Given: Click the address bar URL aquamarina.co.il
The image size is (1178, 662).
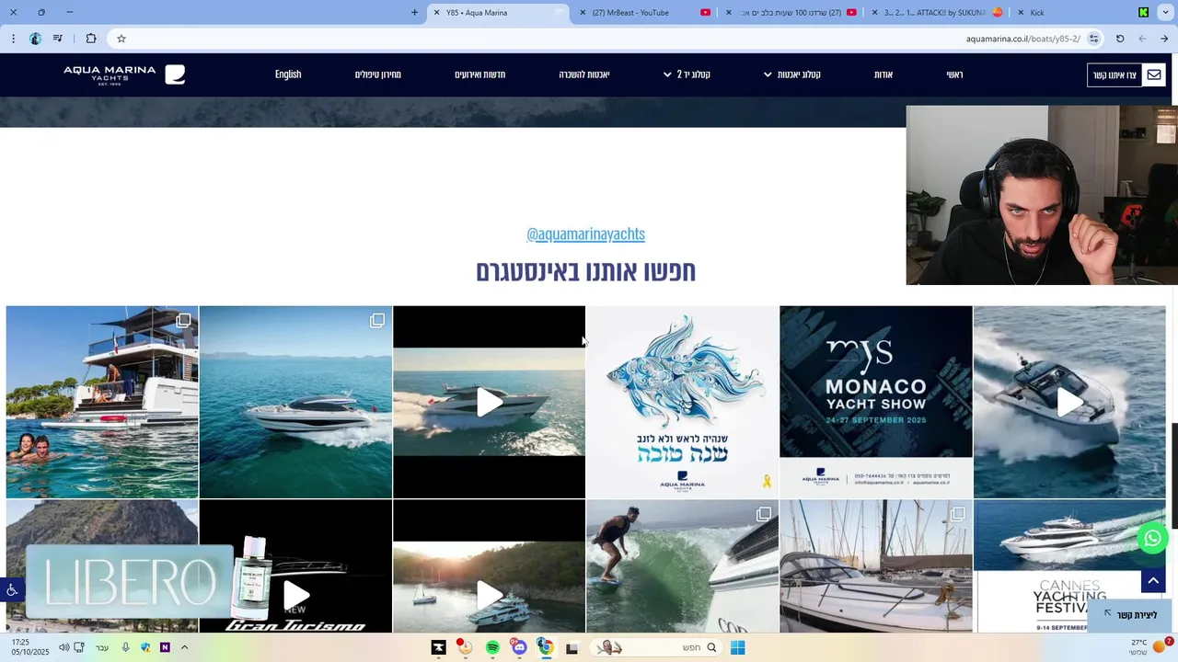Looking at the screenshot, I should [x=1023, y=39].
